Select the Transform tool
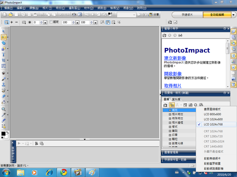The width and height of the screenshot is (237, 177). [x=4, y=66]
